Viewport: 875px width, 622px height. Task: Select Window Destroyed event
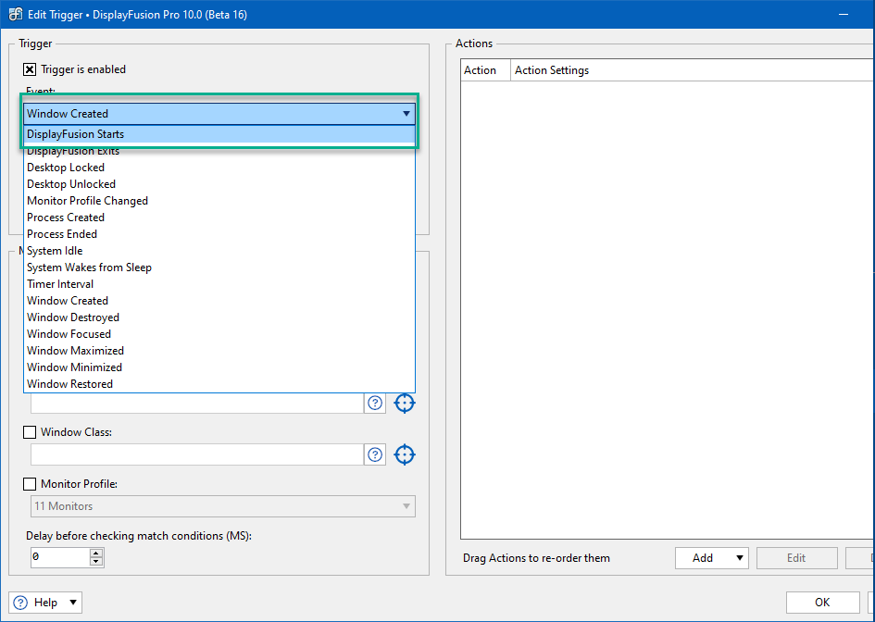point(219,317)
